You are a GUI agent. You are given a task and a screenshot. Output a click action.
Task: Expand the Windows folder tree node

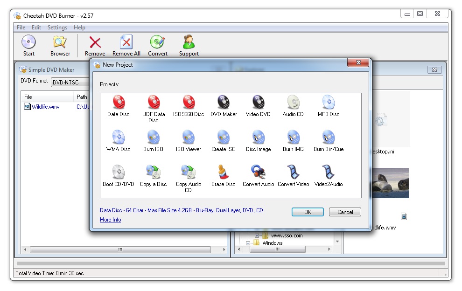click(248, 243)
